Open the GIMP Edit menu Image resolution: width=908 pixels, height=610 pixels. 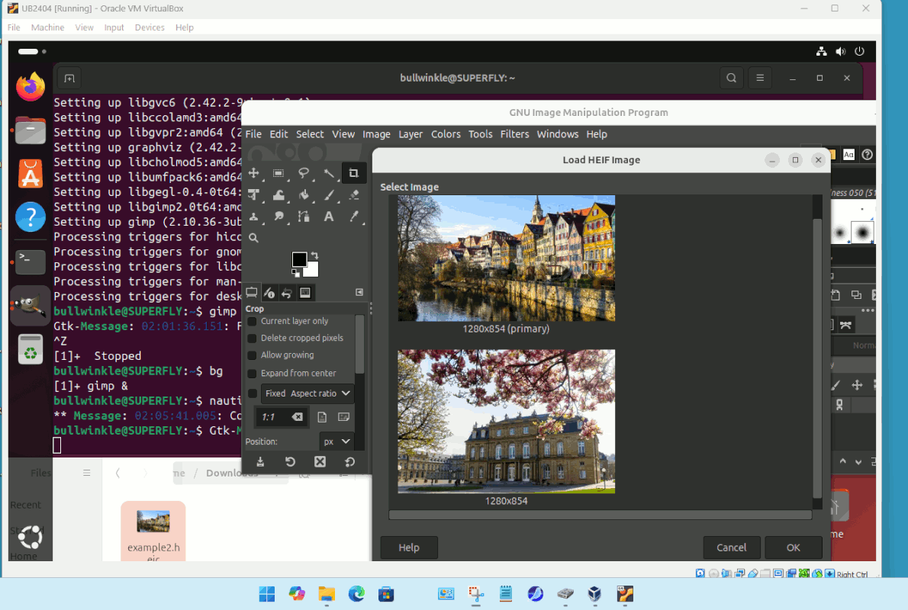tap(279, 134)
